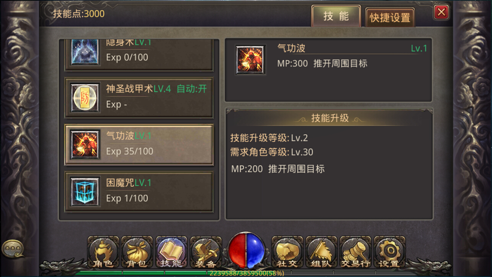Open the 角色 character menu icon
This screenshot has width=492, height=277.
[x=103, y=252]
